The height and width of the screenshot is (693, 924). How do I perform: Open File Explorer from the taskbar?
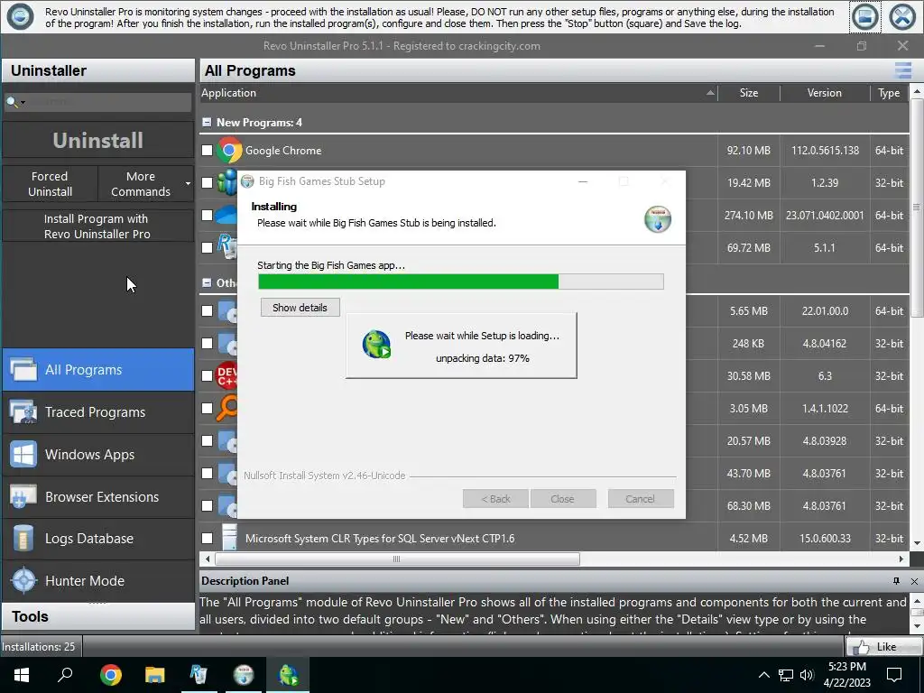click(154, 675)
